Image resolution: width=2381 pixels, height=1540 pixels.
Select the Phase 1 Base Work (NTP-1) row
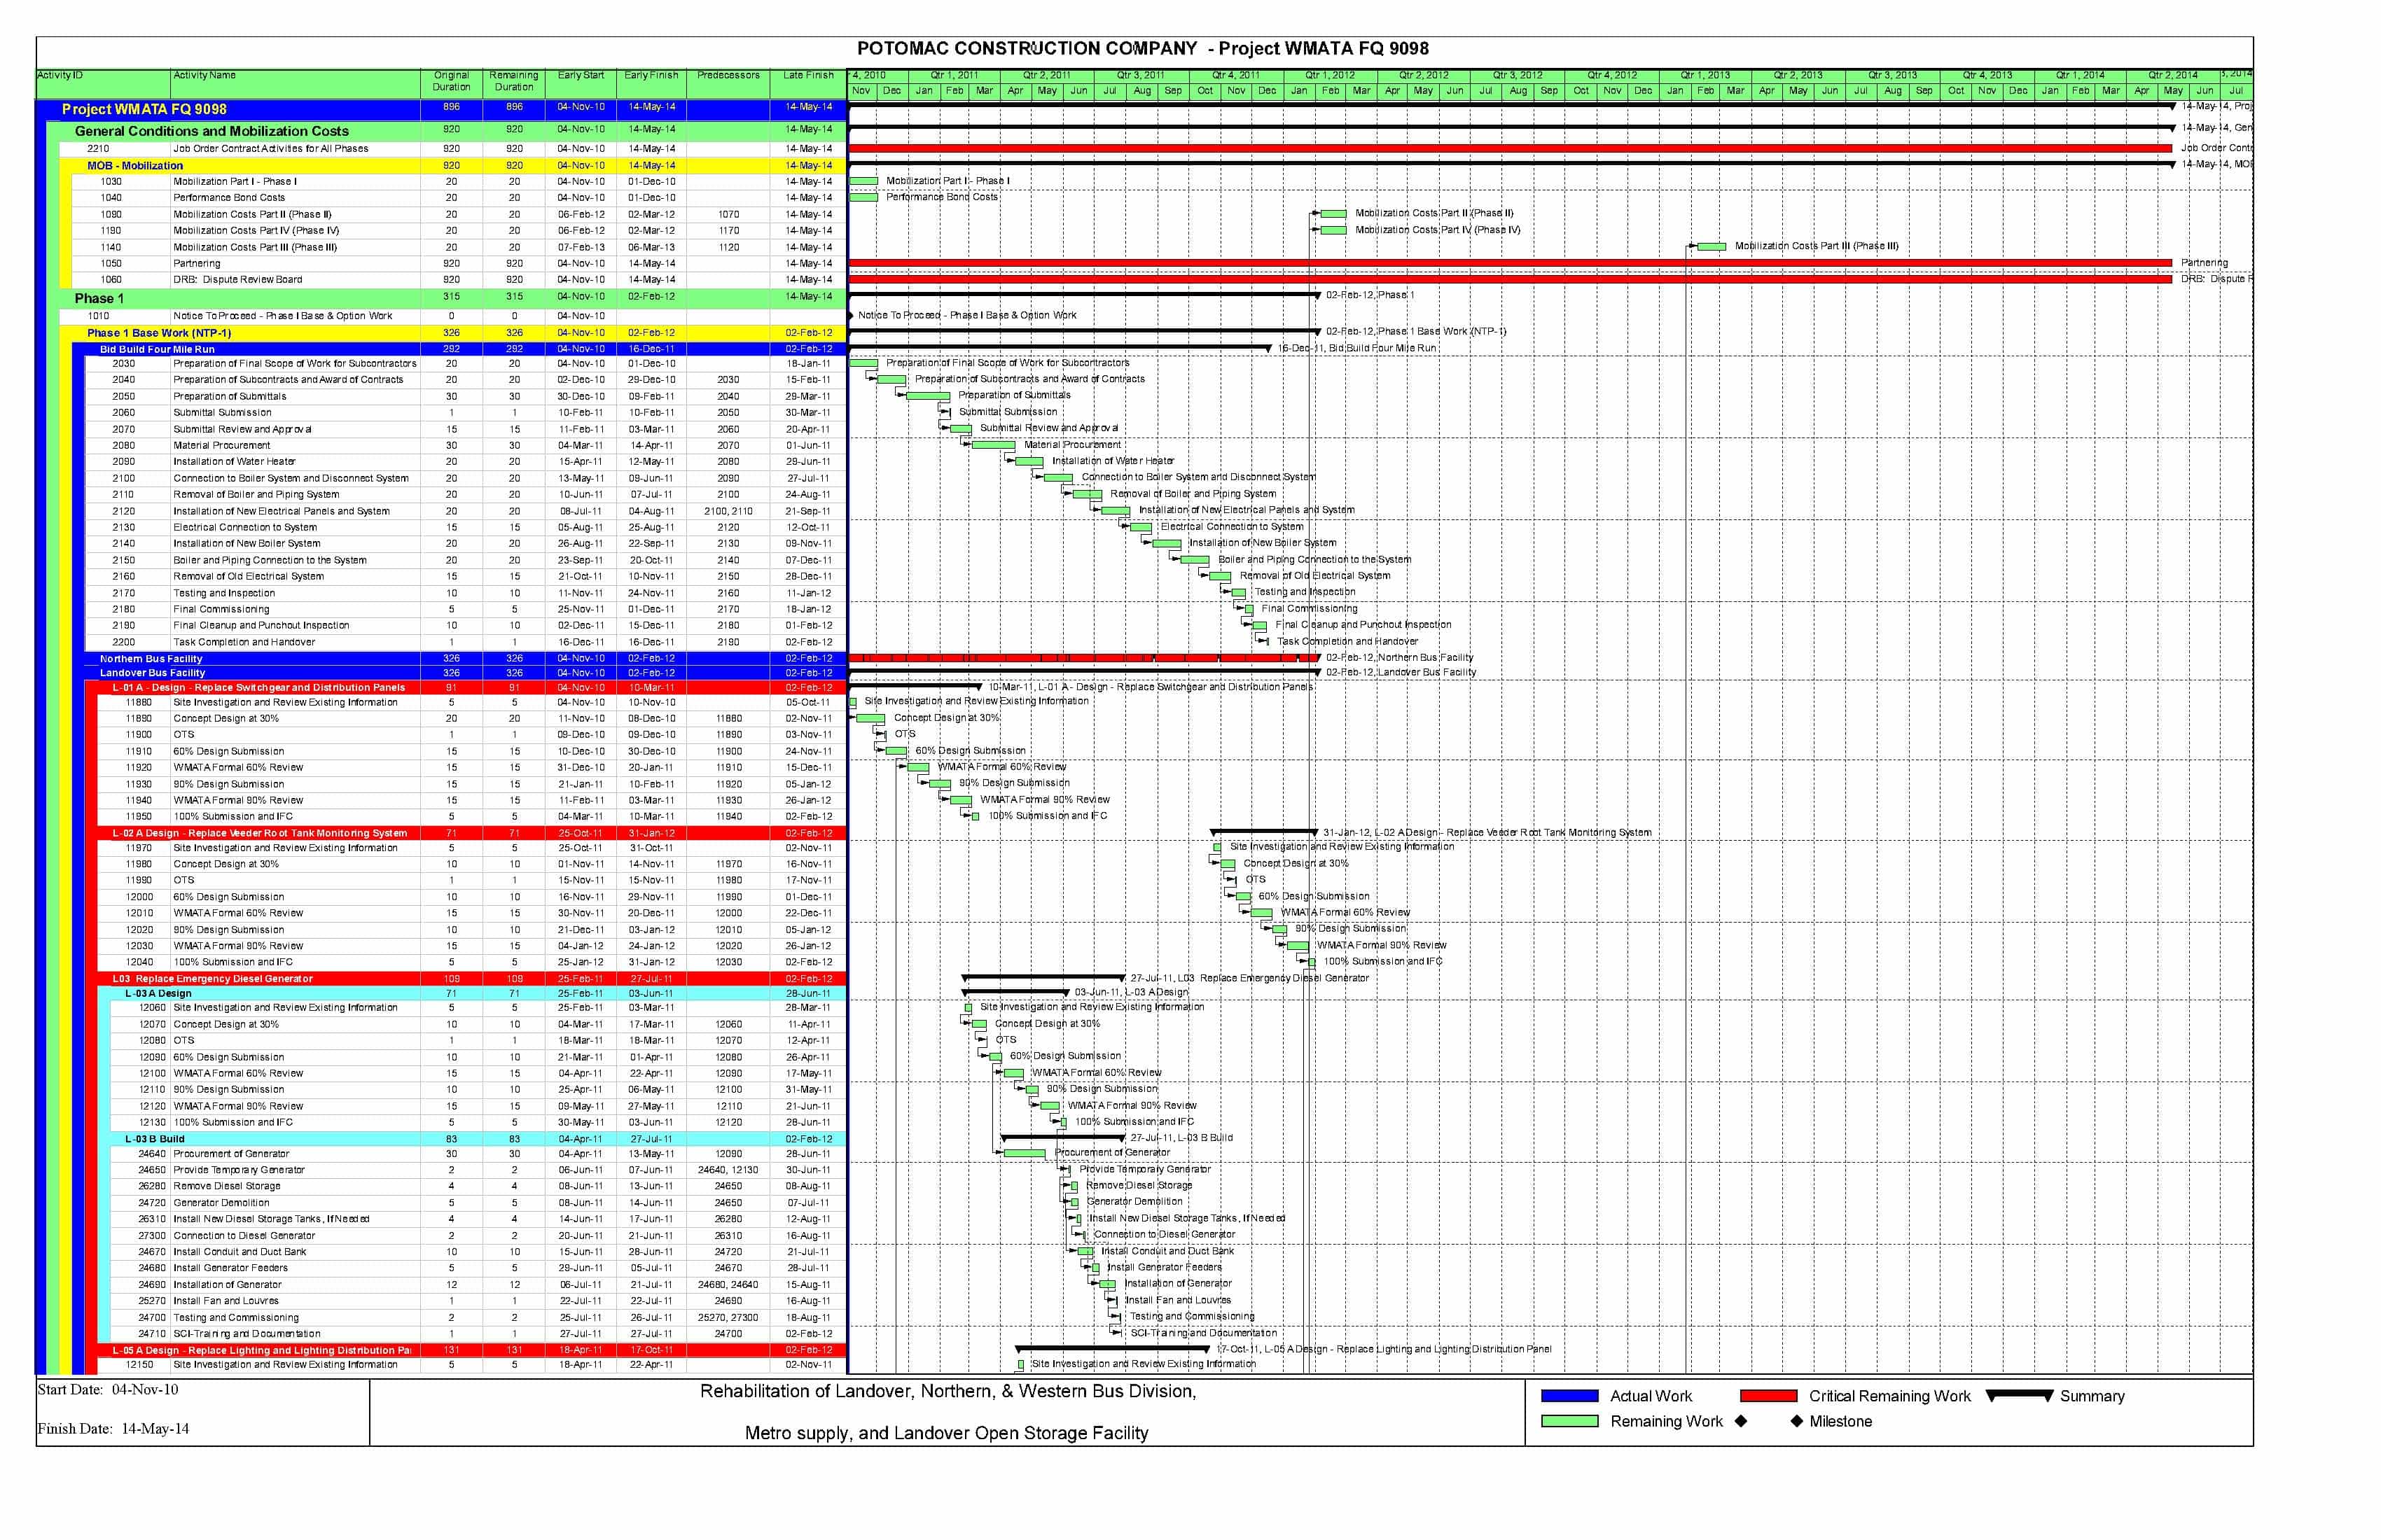[x=453, y=333]
